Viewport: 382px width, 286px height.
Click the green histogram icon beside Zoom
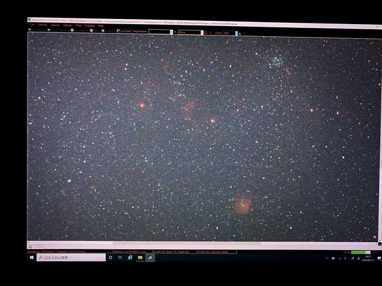click(240, 33)
